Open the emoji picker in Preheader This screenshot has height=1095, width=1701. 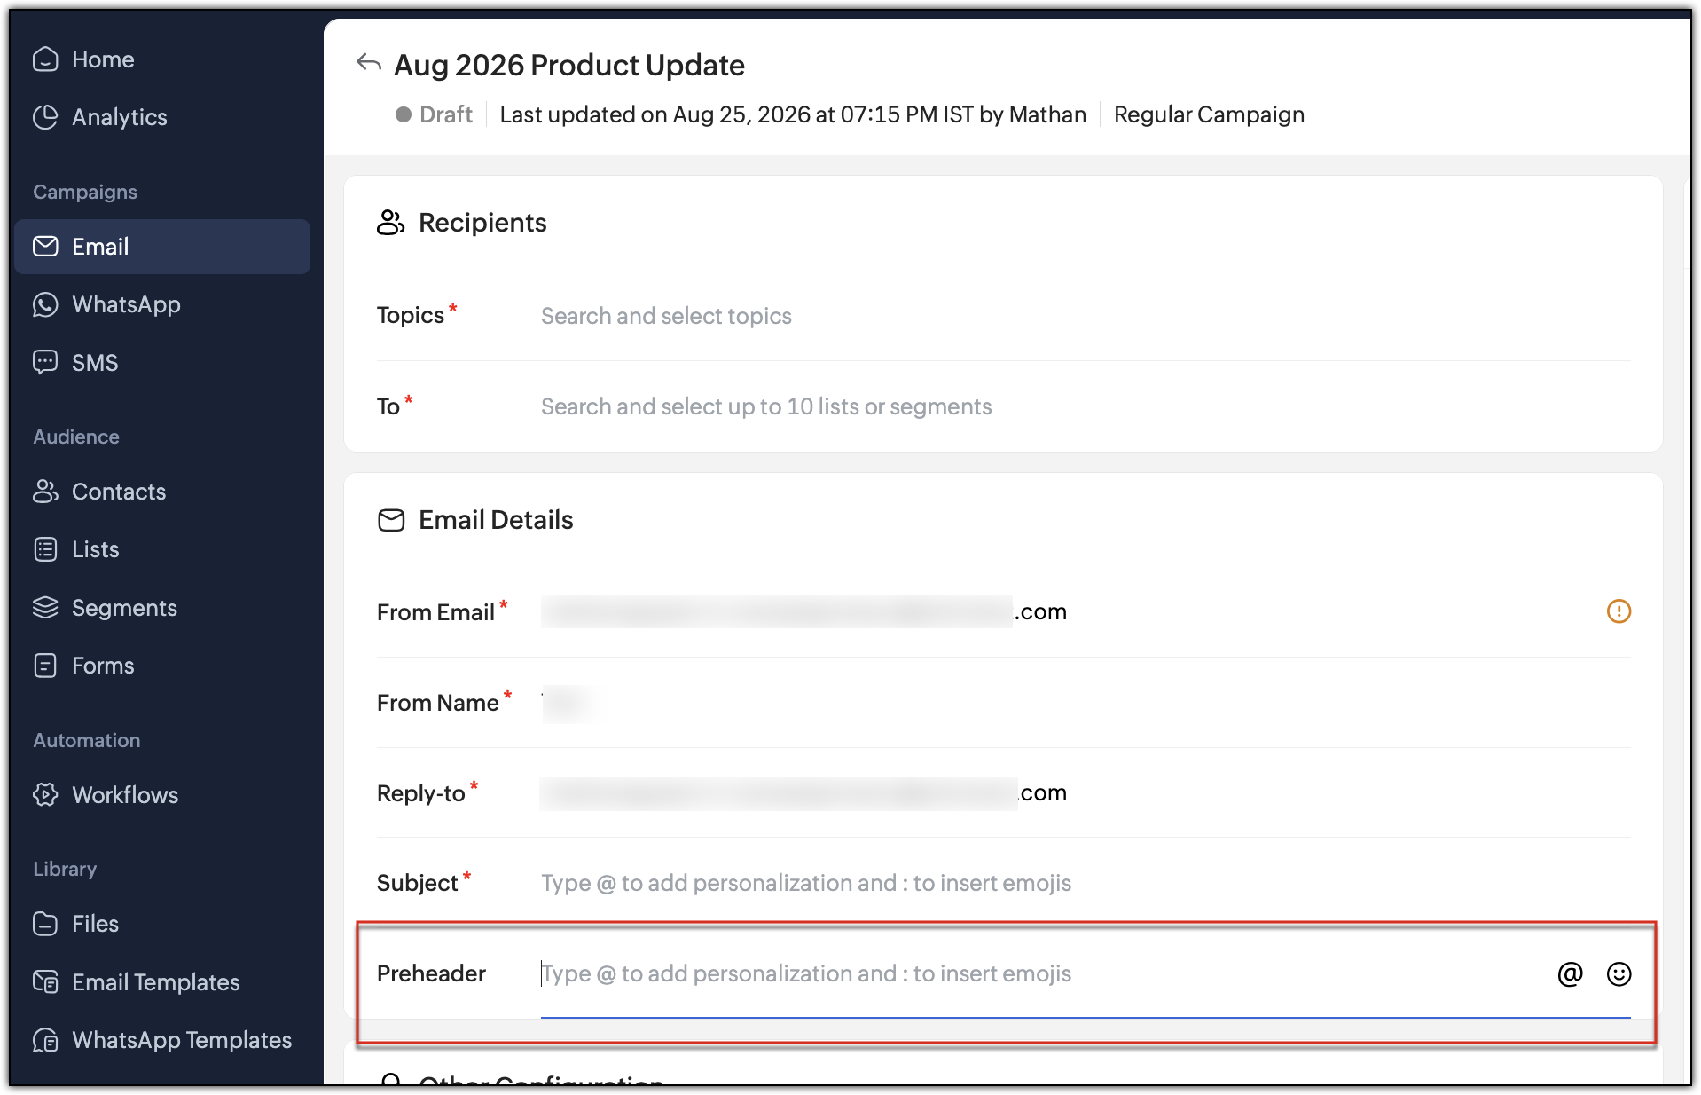coord(1619,974)
